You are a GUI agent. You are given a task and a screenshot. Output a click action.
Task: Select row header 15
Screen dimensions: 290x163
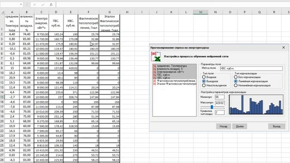click(2, 97)
